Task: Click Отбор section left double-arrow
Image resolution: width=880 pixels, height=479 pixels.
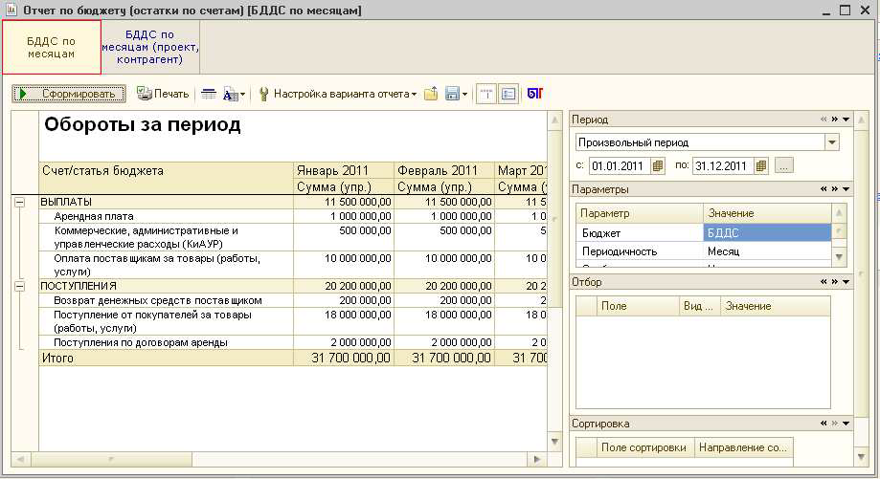Action: pos(824,282)
